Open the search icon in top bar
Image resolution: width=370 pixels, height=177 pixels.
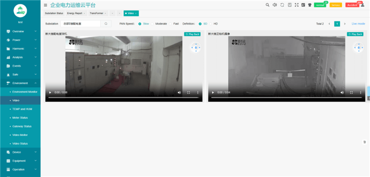[267, 5]
